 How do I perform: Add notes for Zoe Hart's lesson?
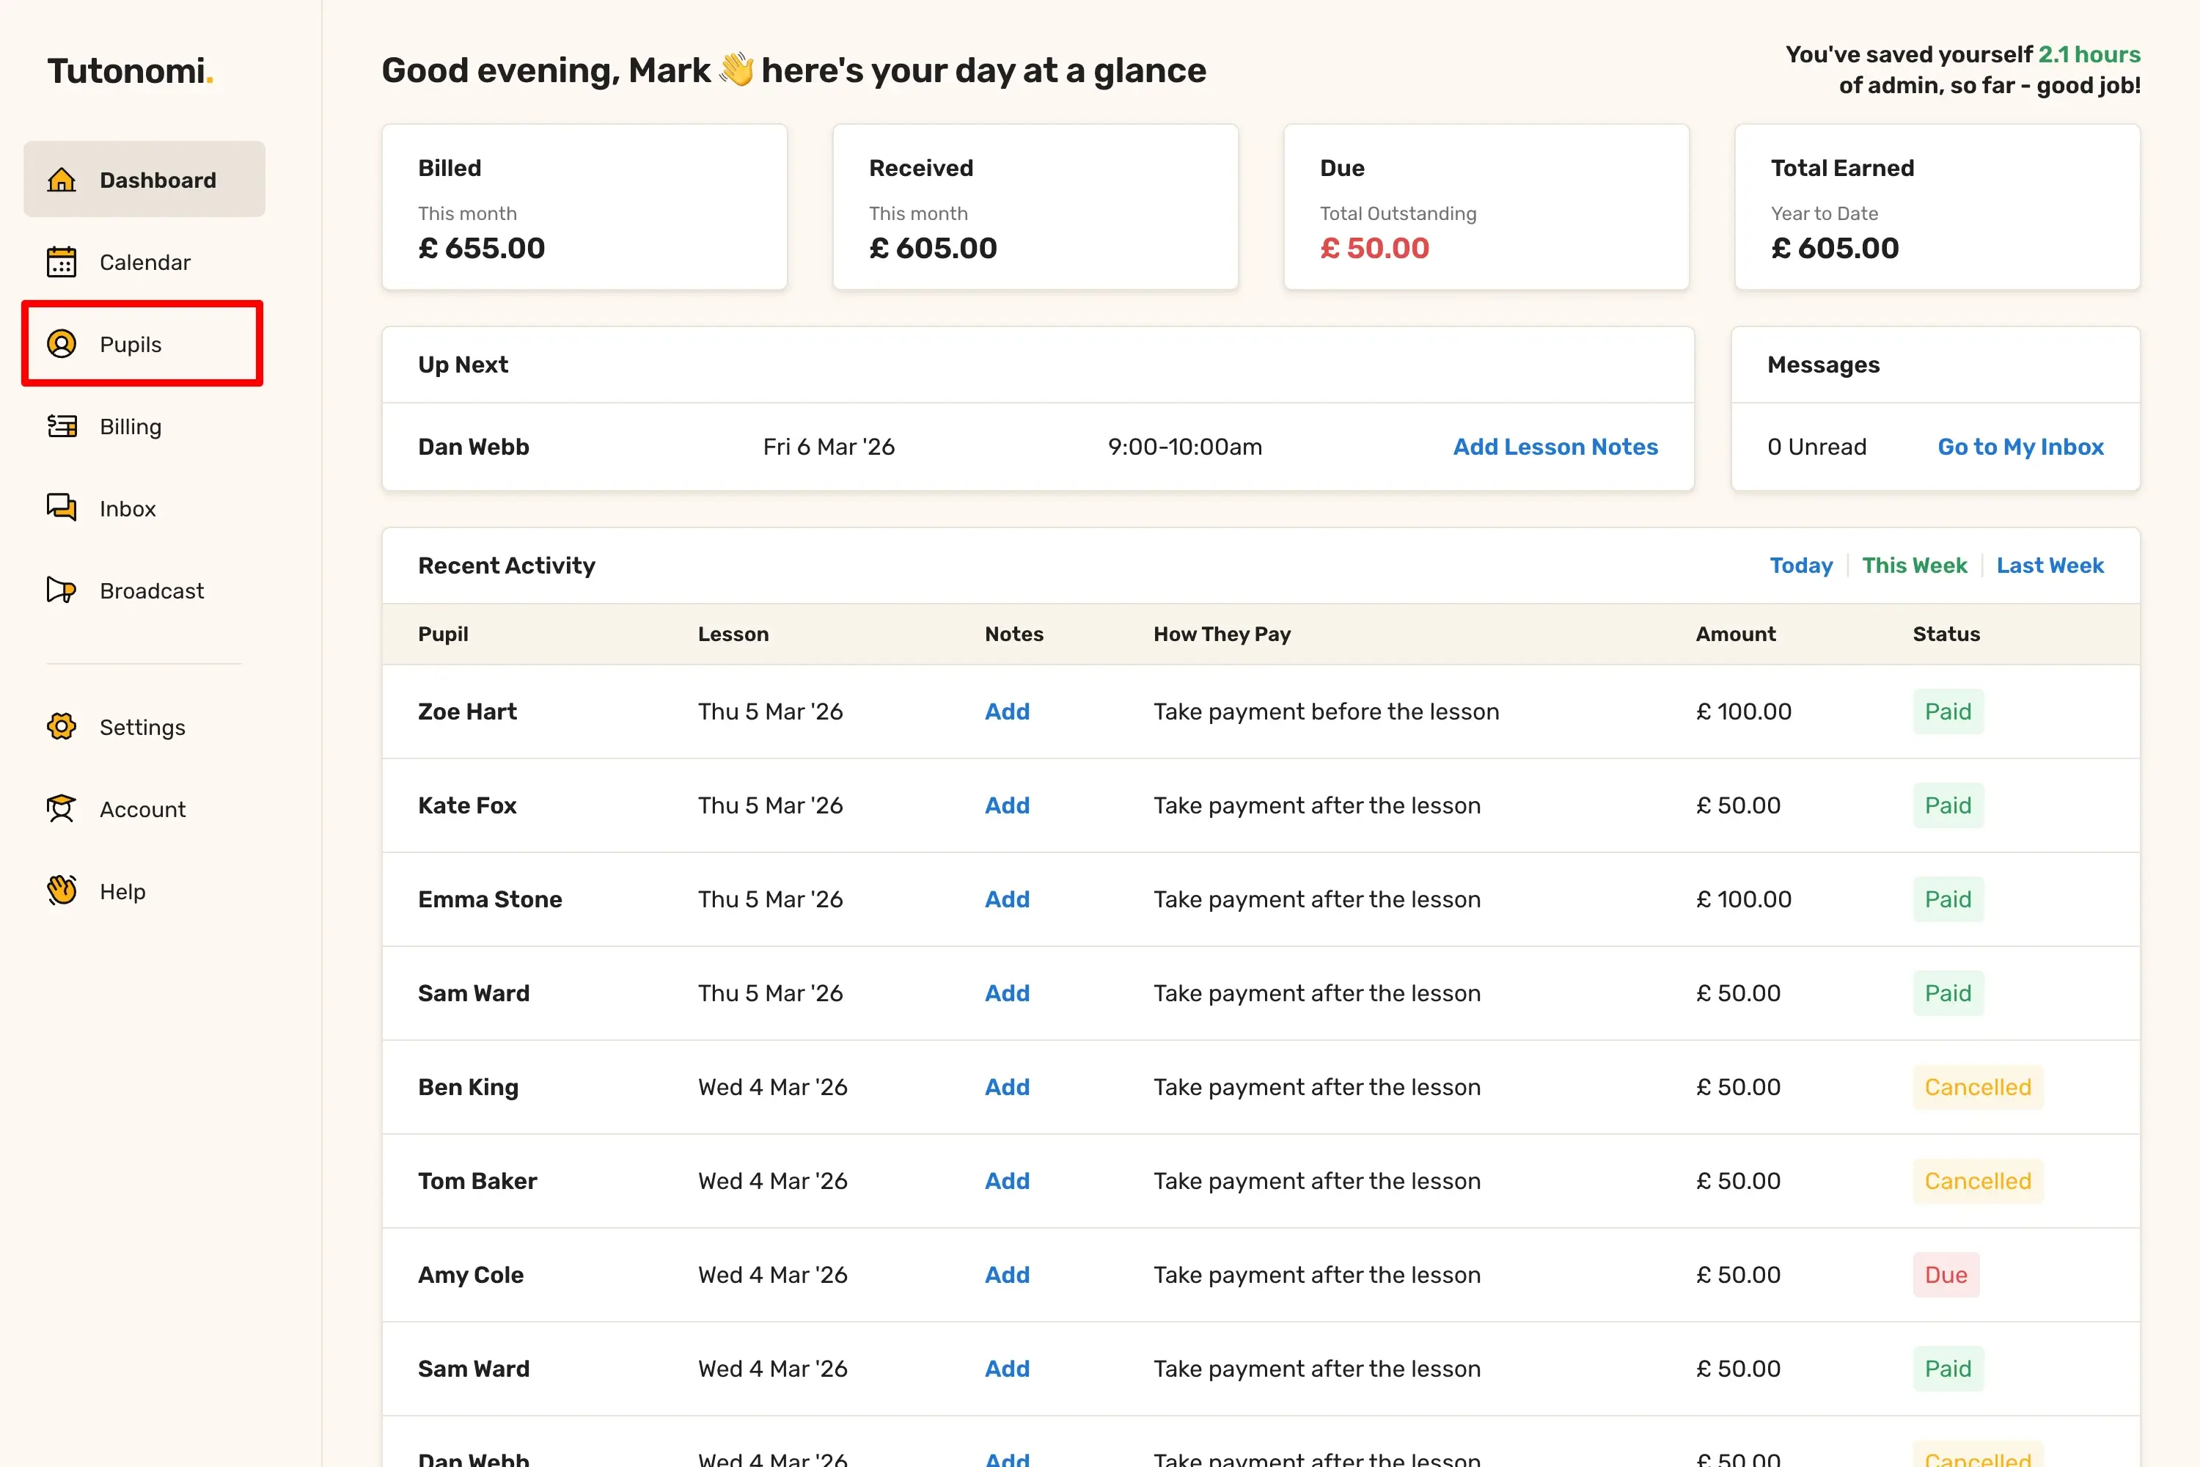(1006, 712)
